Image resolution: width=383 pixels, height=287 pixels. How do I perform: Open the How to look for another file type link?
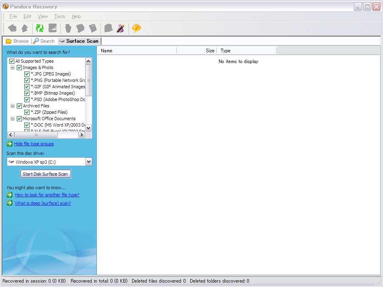click(x=47, y=195)
